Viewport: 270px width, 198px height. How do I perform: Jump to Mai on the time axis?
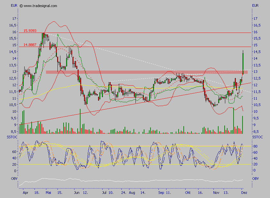(48, 193)
